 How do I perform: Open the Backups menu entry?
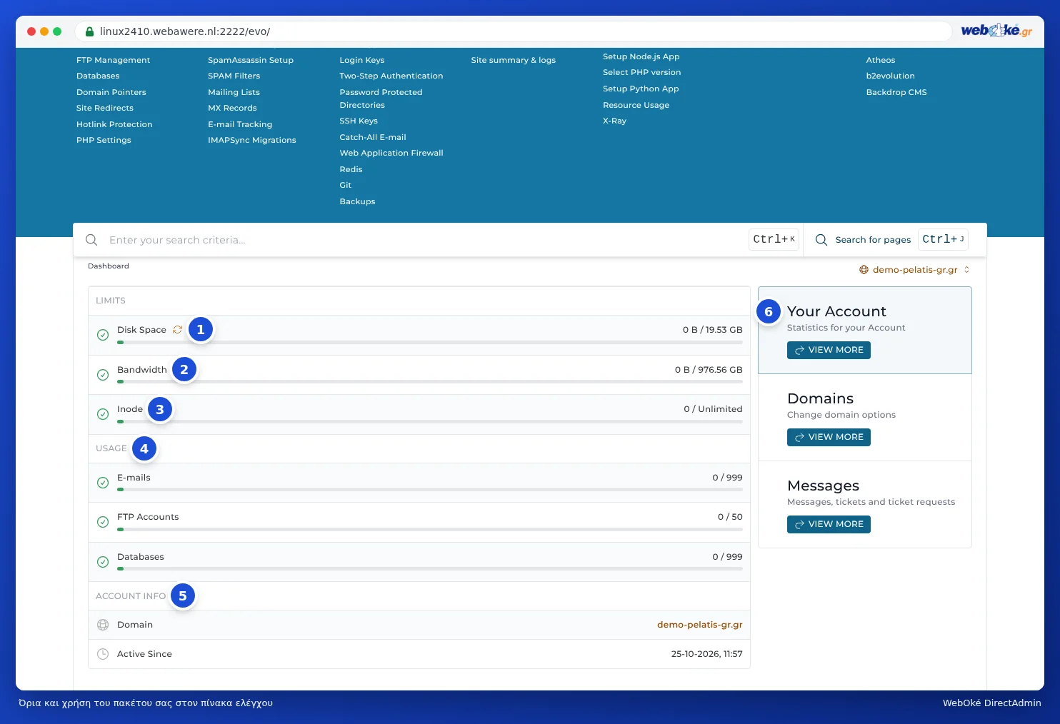tap(357, 201)
